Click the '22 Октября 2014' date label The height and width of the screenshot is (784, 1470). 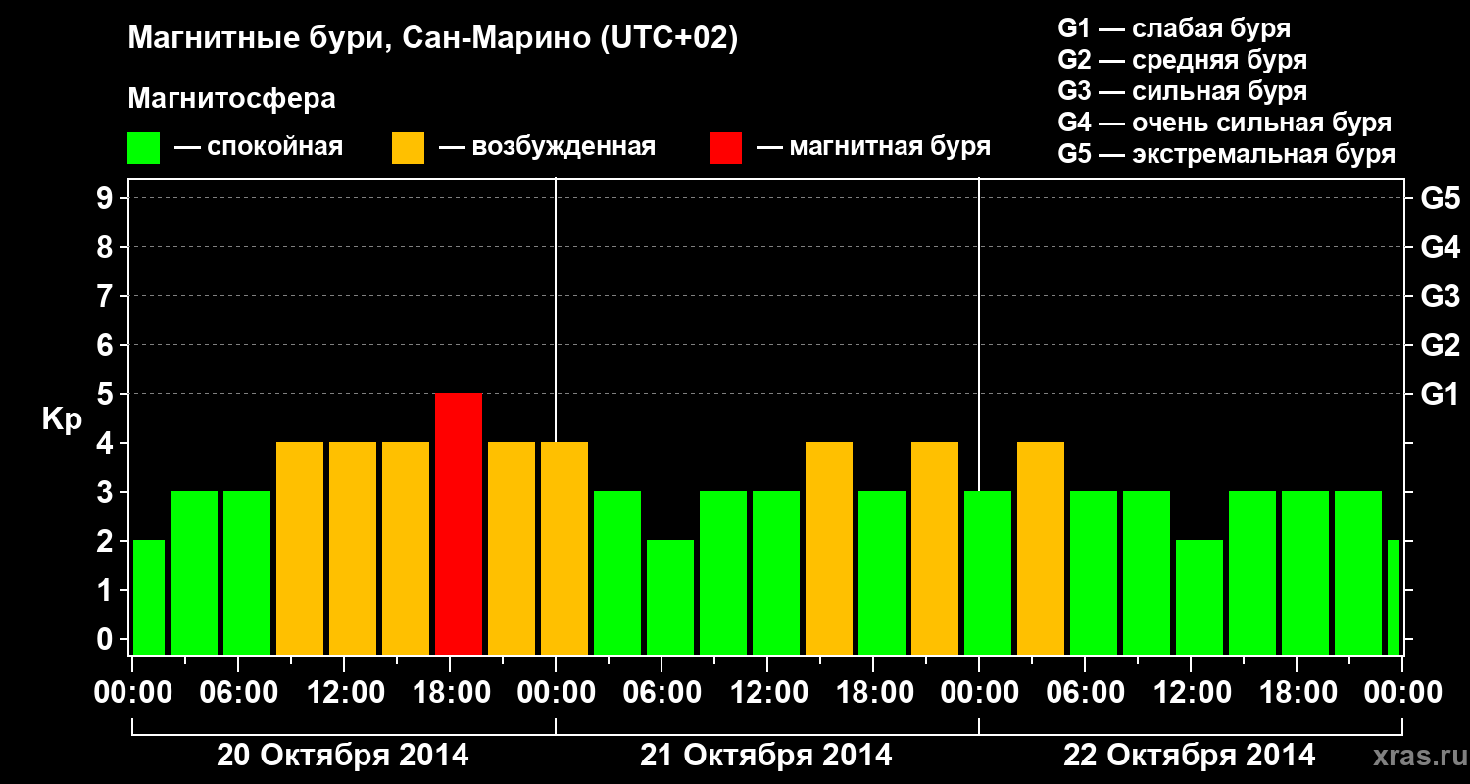(1190, 756)
